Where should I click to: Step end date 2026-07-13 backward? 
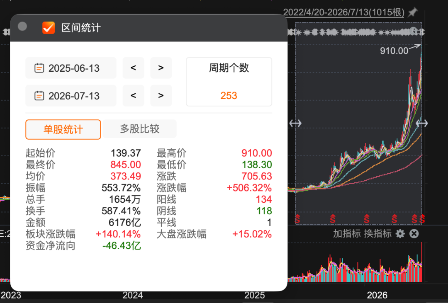(x=133, y=96)
